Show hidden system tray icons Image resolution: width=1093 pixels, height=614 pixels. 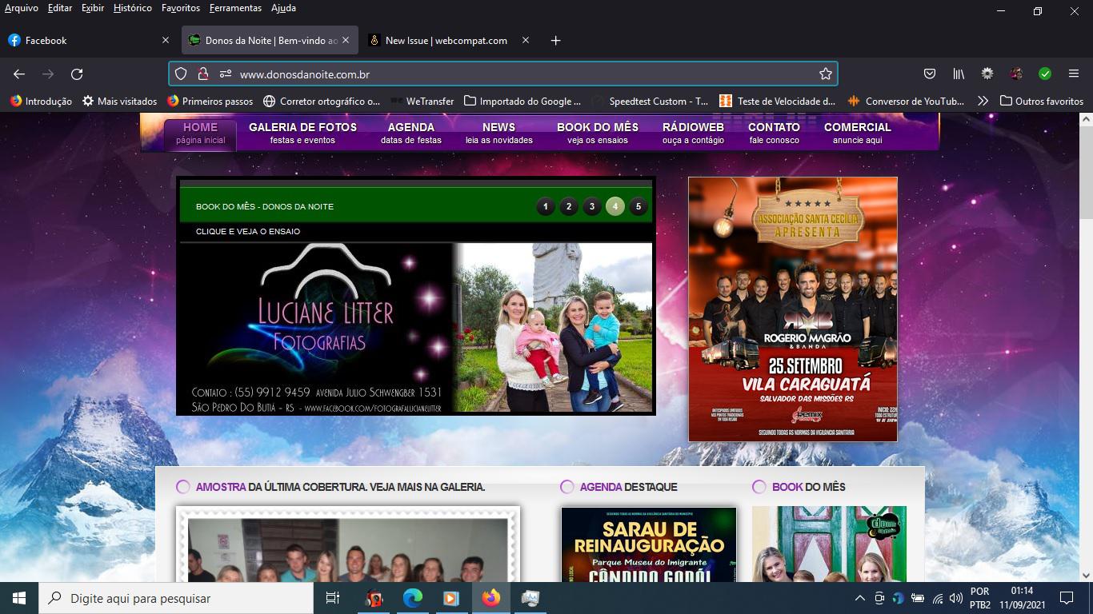tap(860, 598)
